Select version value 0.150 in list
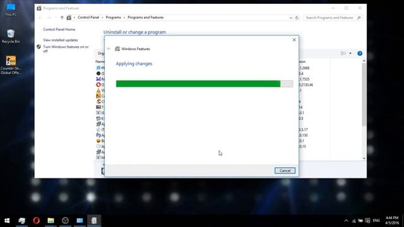 (303, 136)
